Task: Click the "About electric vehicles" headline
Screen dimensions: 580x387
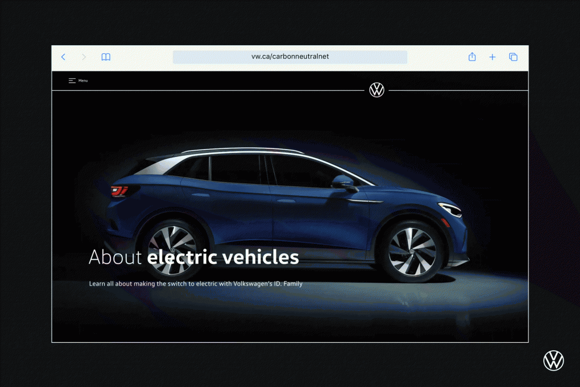Action: point(193,257)
